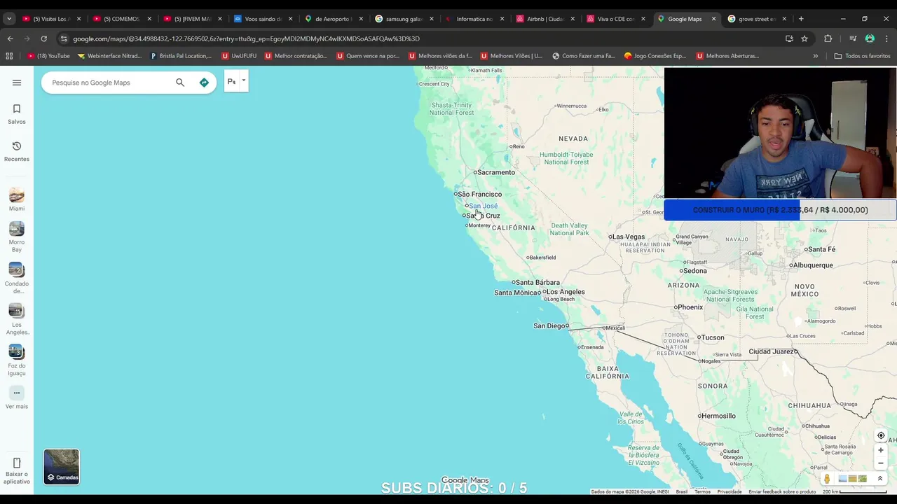Open Webinterface Nitrad bookmark

pos(109,56)
